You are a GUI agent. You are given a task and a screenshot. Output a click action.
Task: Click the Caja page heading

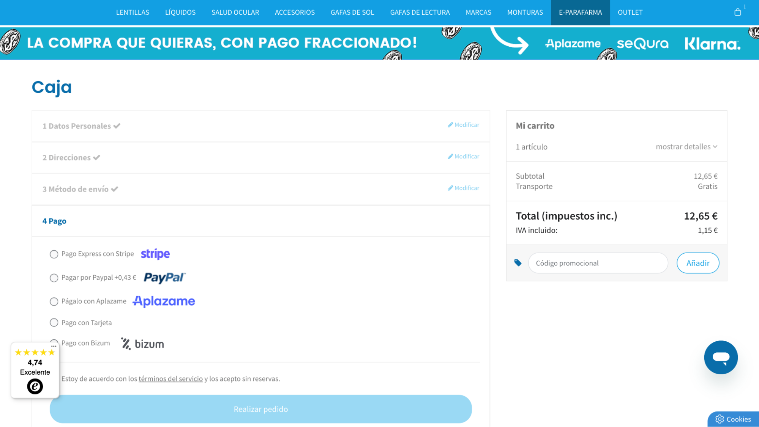point(52,88)
